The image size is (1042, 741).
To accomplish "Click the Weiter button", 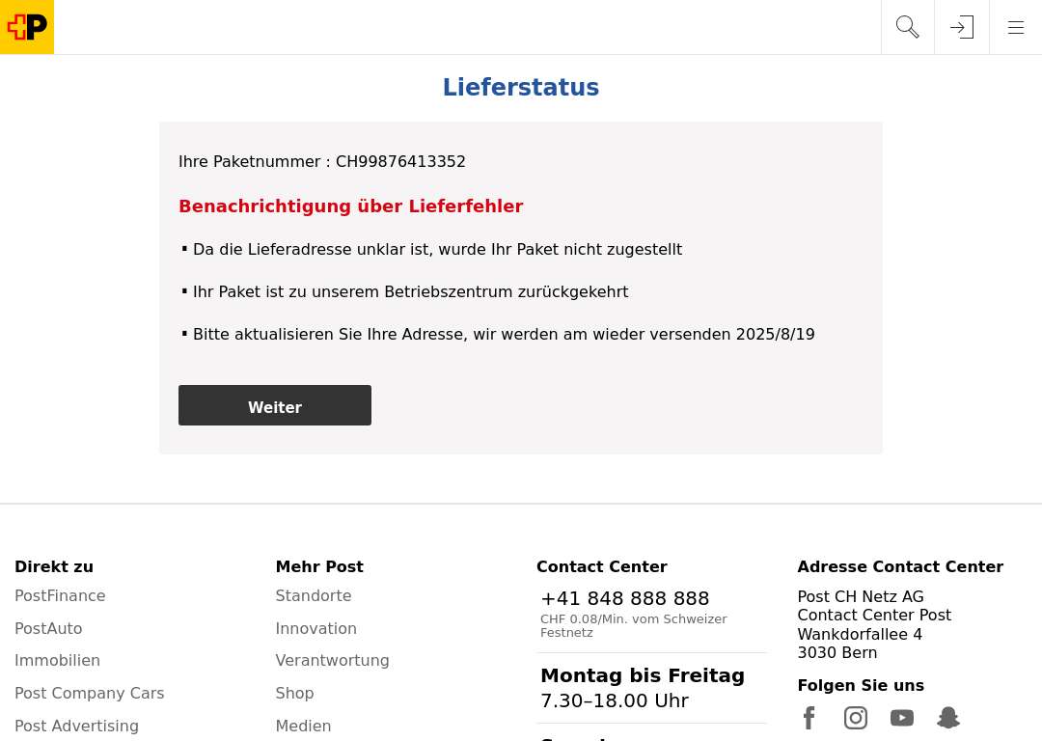I will tap(274, 405).
